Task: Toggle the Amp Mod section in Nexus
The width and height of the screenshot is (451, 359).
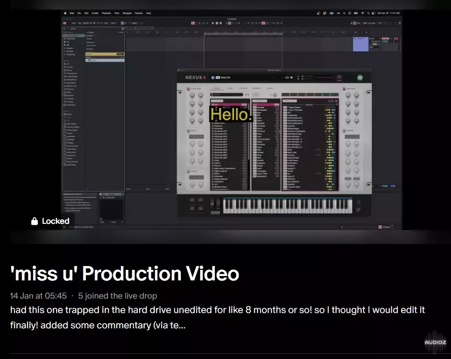Action: coord(344,89)
